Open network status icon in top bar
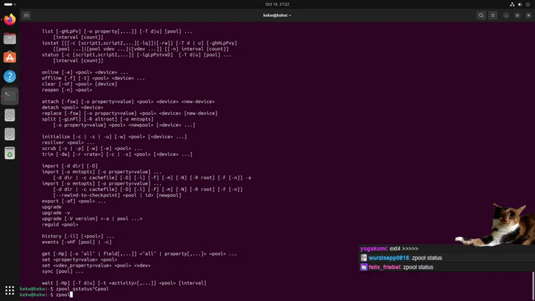The width and height of the screenshot is (535, 301). [x=512, y=4]
